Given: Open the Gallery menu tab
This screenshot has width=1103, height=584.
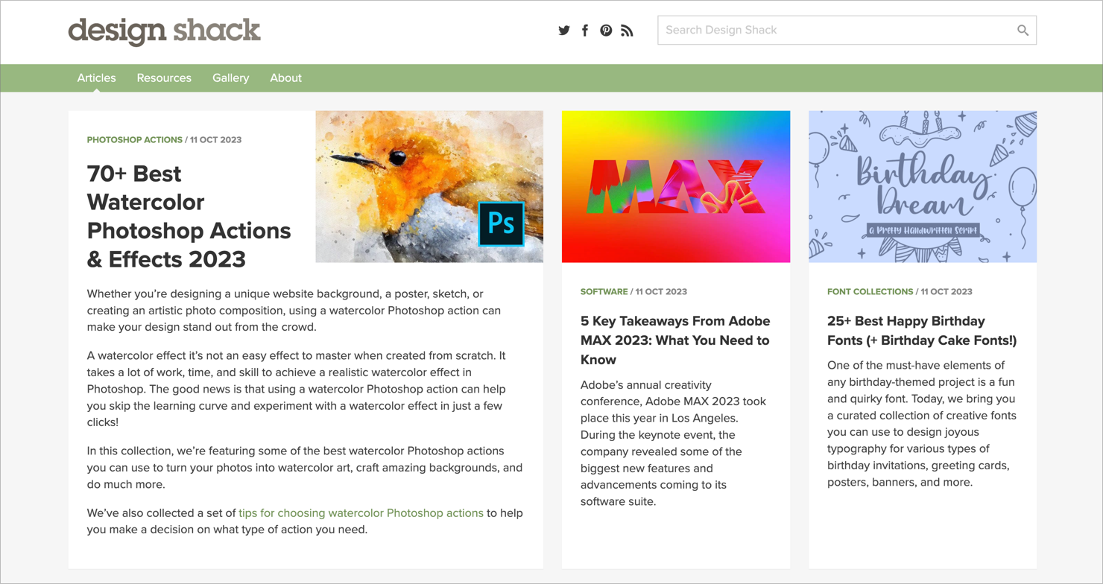Looking at the screenshot, I should 230,77.
